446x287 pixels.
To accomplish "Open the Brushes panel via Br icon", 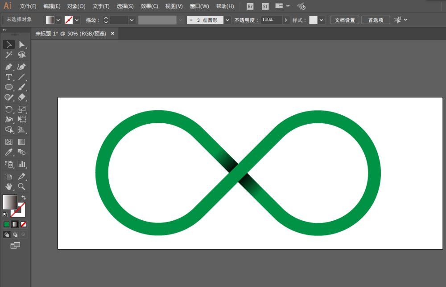I will click(x=249, y=6).
